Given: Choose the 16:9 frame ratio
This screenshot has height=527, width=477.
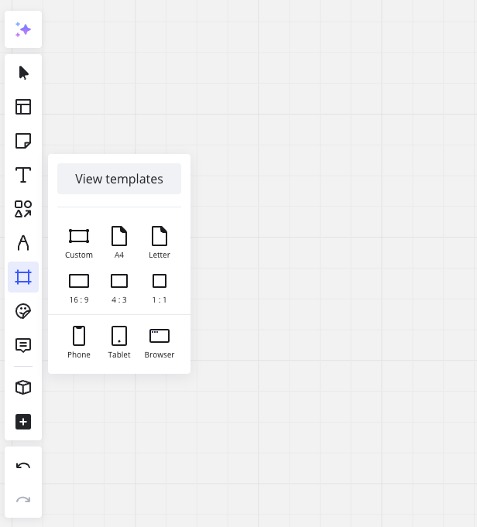Looking at the screenshot, I should pos(79,286).
